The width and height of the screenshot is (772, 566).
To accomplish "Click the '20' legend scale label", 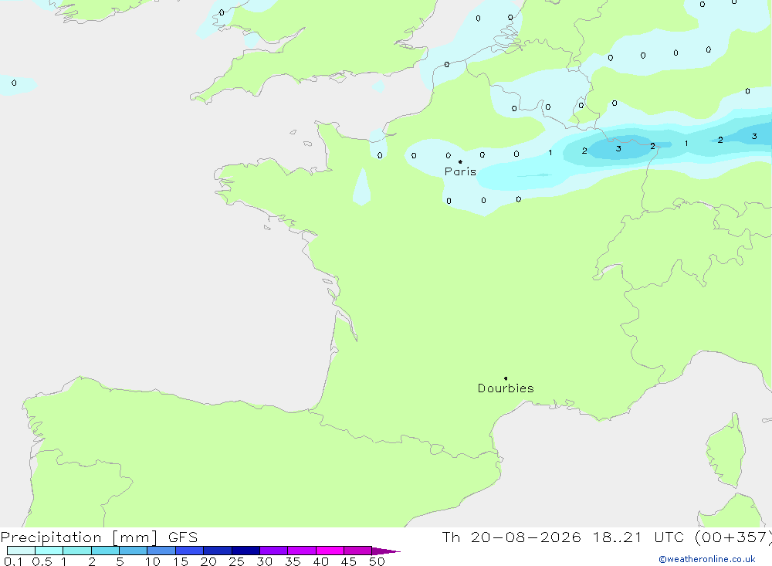I will [208, 561].
